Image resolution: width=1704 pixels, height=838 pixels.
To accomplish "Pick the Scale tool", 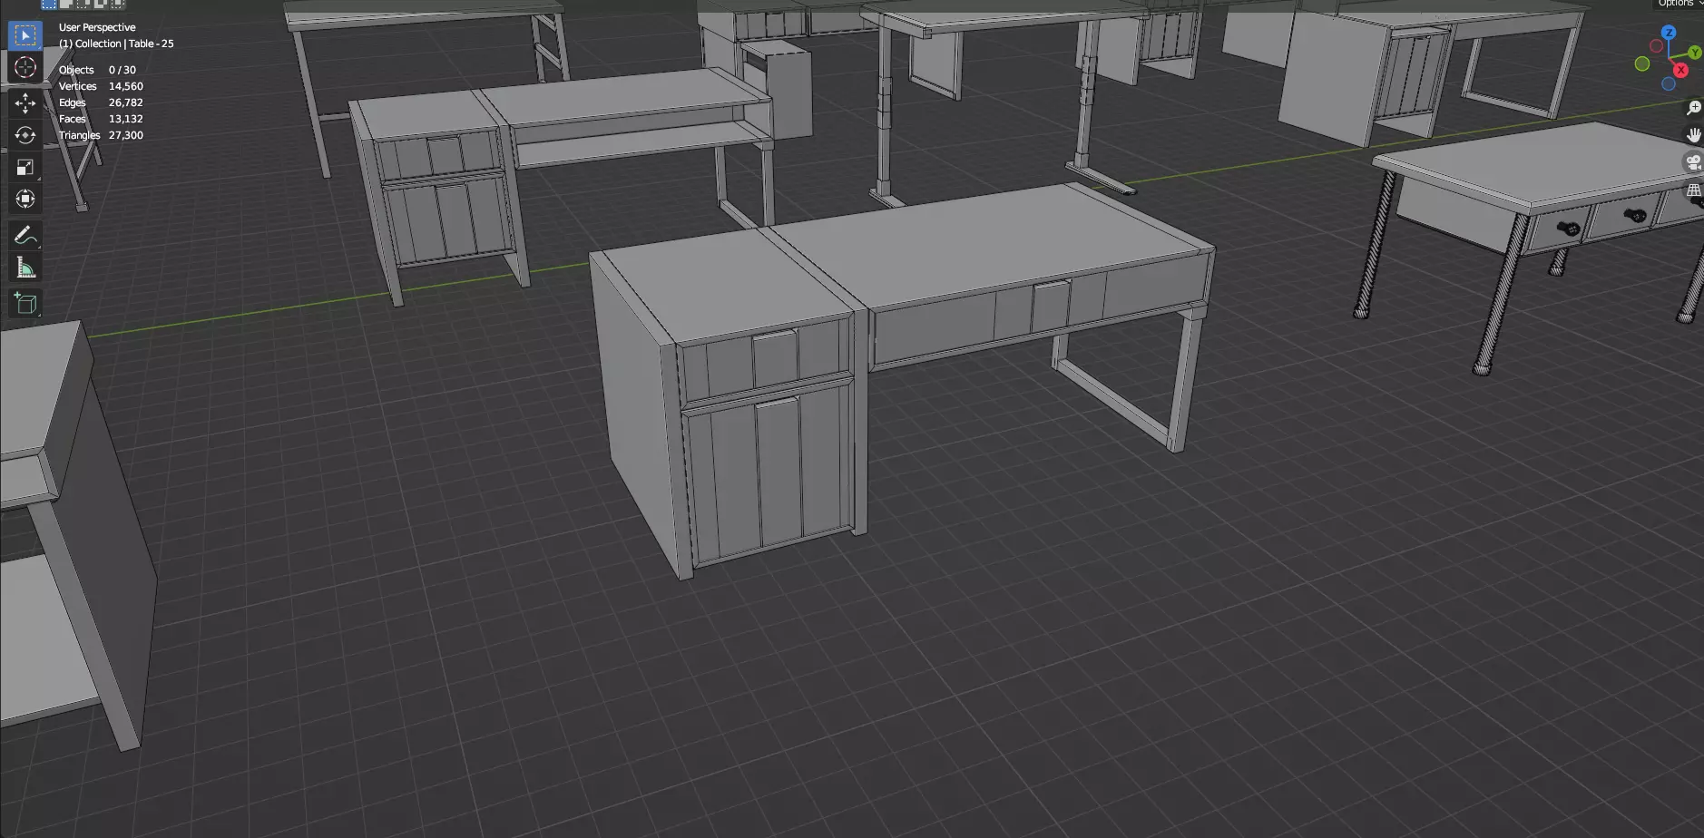I will click(x=25, y=167).
